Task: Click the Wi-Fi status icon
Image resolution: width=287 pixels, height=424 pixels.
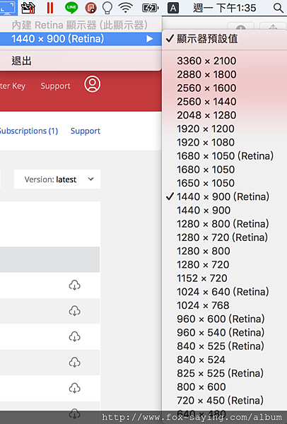Action: (126, 8)
